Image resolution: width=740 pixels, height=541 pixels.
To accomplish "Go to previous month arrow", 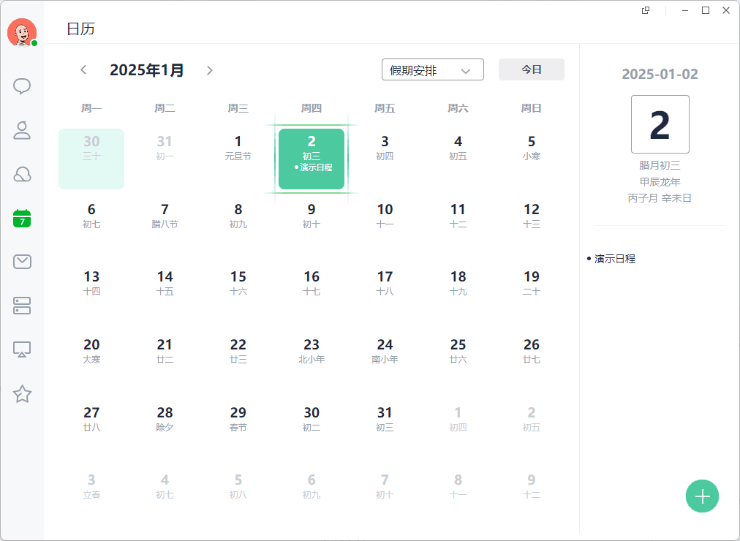I will 83,70.
